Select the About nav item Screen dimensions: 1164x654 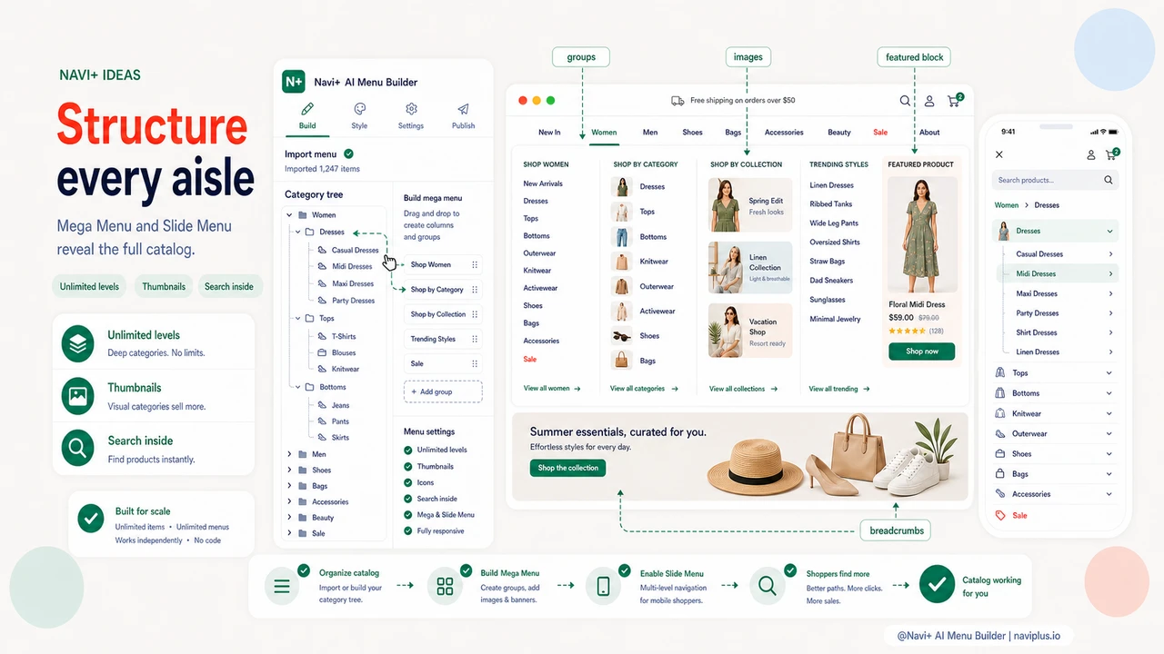[x=929, y=133]
